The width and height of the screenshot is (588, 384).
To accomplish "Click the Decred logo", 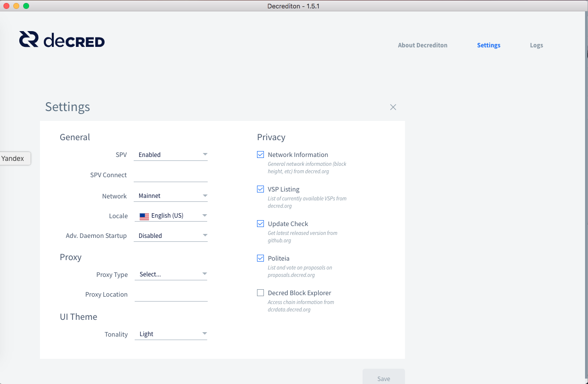I will pyautogui.click(x=62, y=39).
